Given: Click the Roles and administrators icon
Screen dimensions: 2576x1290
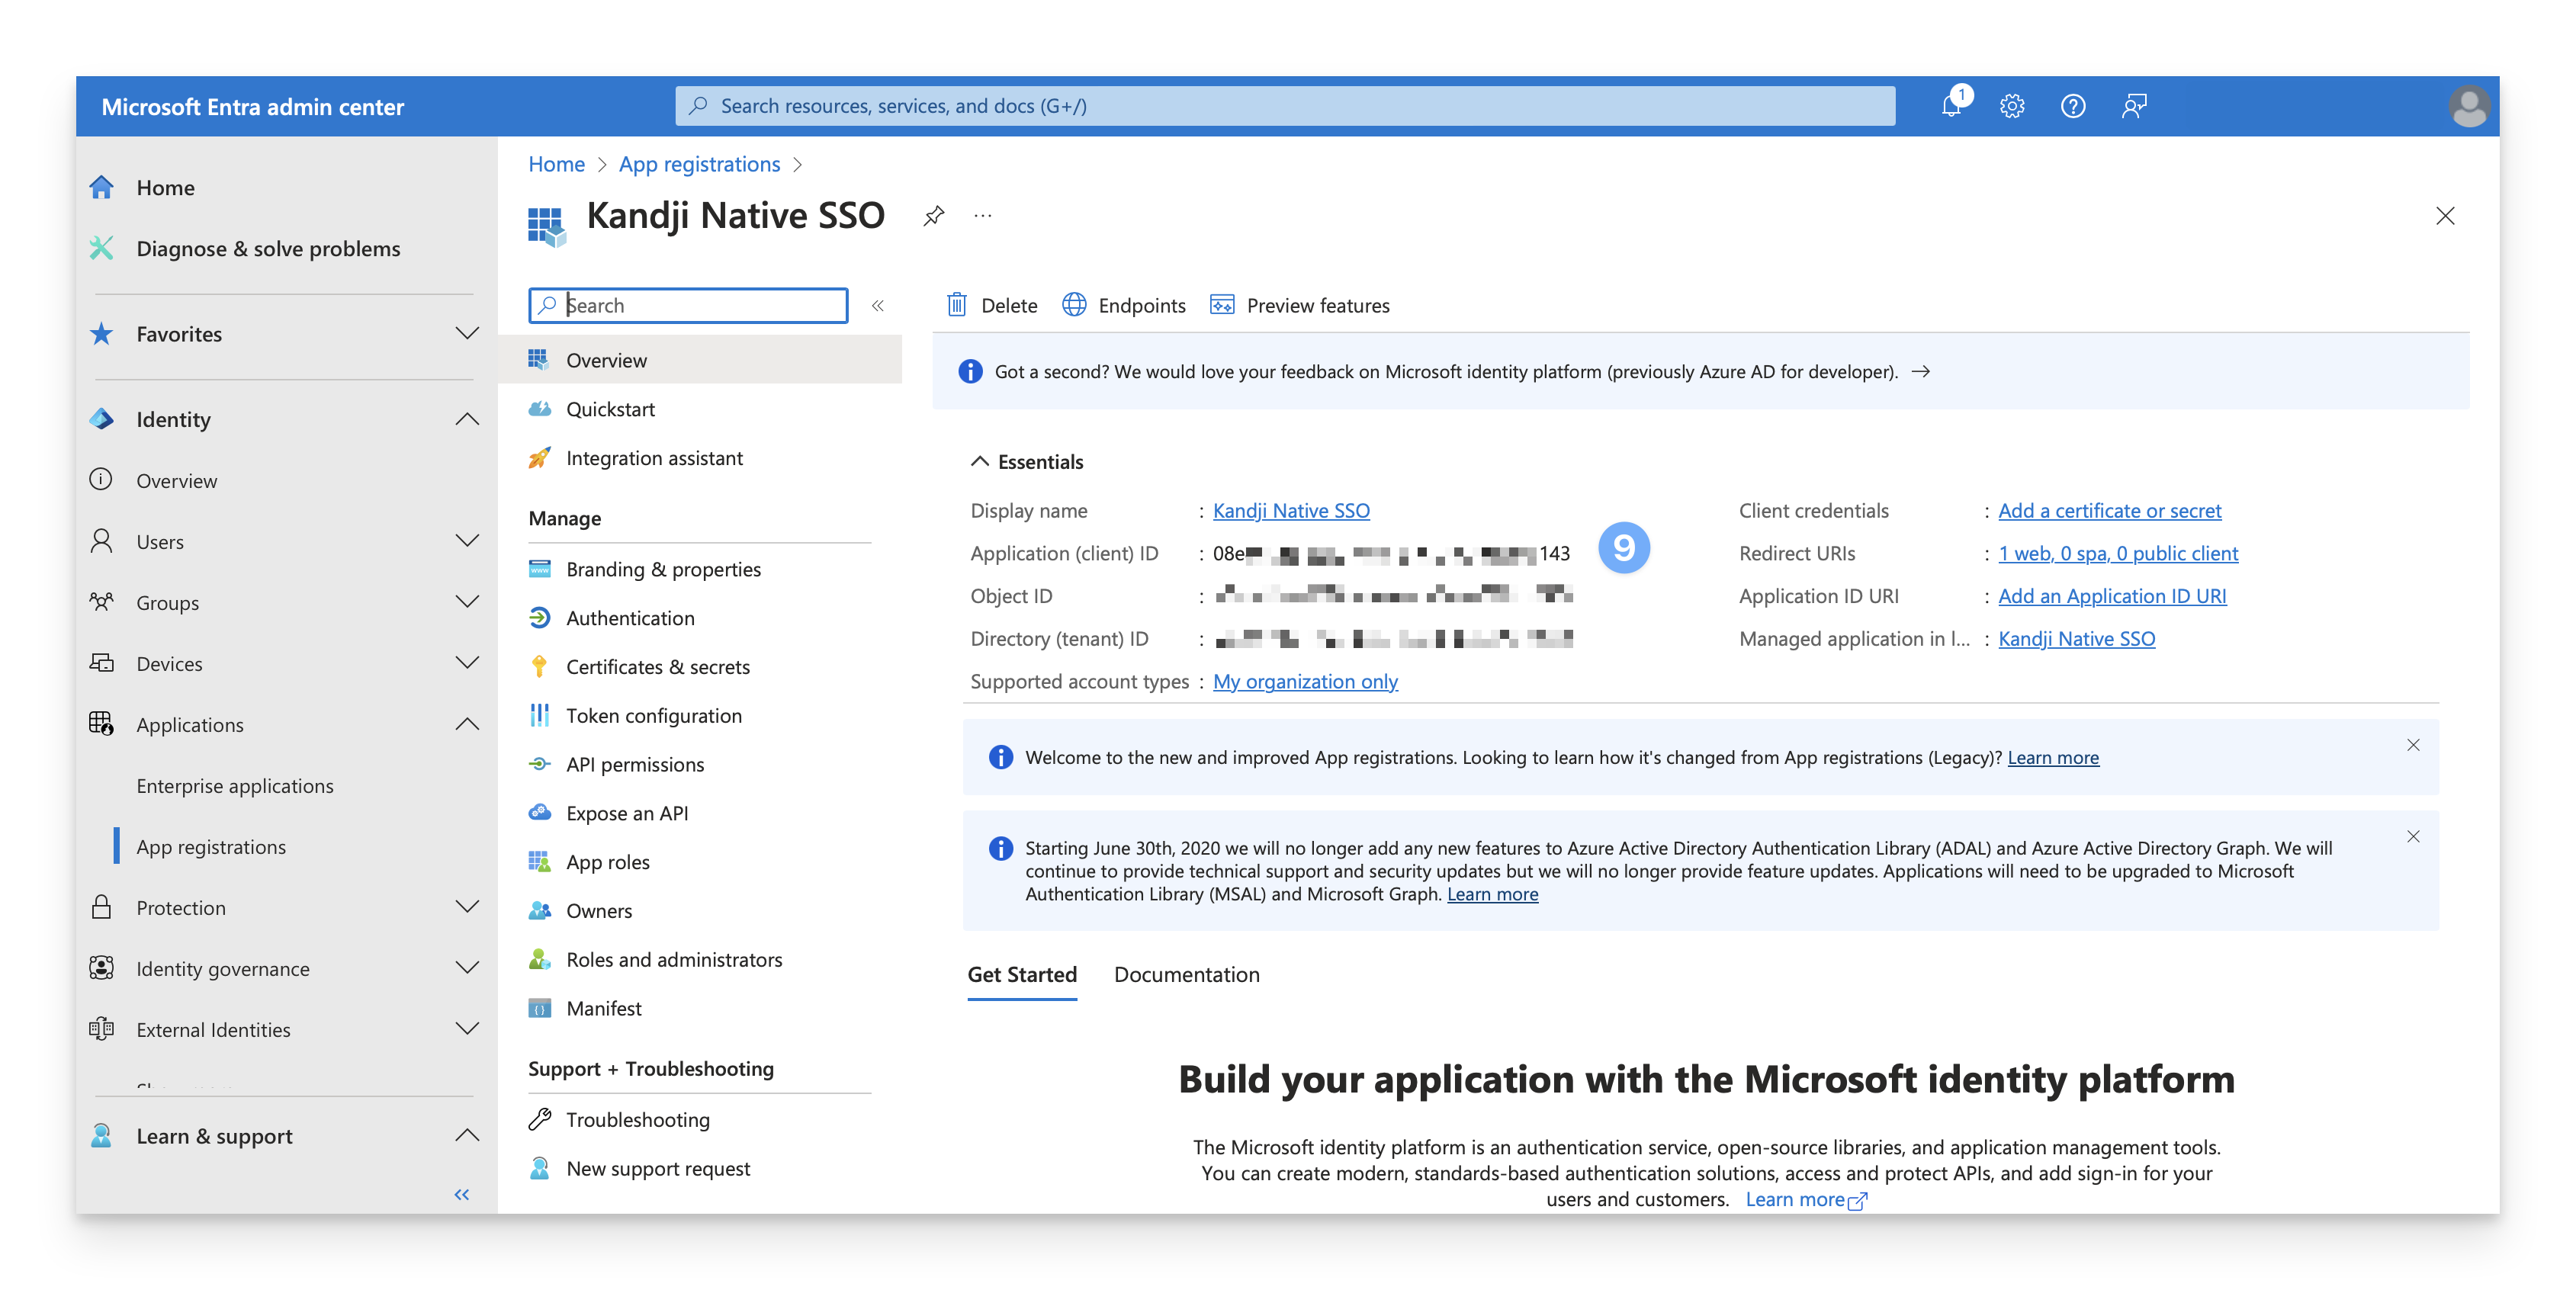Looking at the screenshot, I should point(539,960).
